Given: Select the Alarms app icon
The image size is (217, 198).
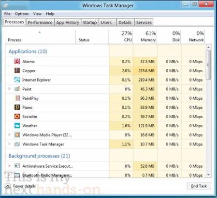Looking at the screenshot, I should 17,61.
